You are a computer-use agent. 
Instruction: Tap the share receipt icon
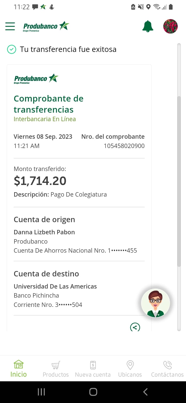pos(135,327)
